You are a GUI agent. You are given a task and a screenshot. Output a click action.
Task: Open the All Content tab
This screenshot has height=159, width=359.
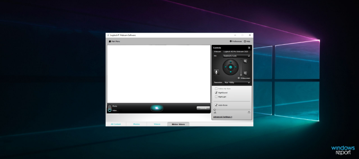(116, 124)
